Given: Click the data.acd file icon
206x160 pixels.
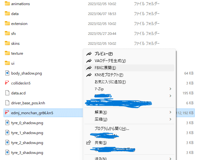Looking at the screenshot, I should (7, 93).
